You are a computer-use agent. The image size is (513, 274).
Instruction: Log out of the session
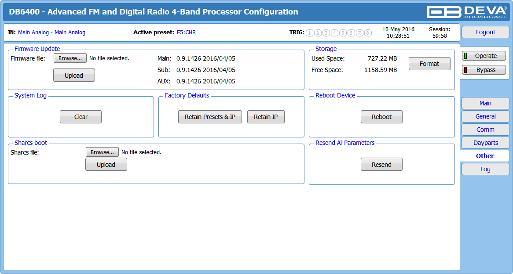[x=486, y=32]
